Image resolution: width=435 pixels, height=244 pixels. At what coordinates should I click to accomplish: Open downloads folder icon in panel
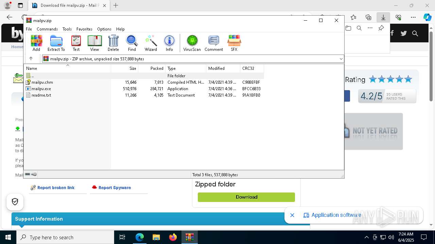(x=348, y=28)
